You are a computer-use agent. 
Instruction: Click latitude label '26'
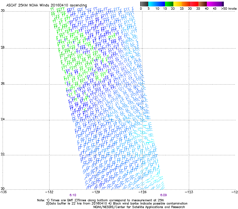point(3,83)
